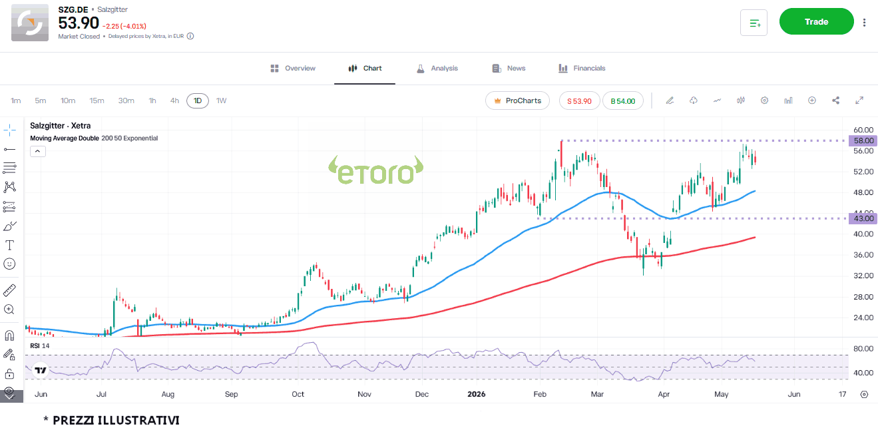Open chart time settings gear at axis corner
This screenshot has width=878, height=428.
864,394
